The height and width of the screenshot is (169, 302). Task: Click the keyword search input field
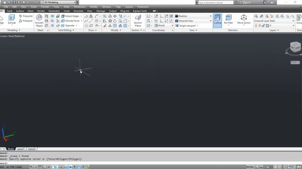click(216, 2)
